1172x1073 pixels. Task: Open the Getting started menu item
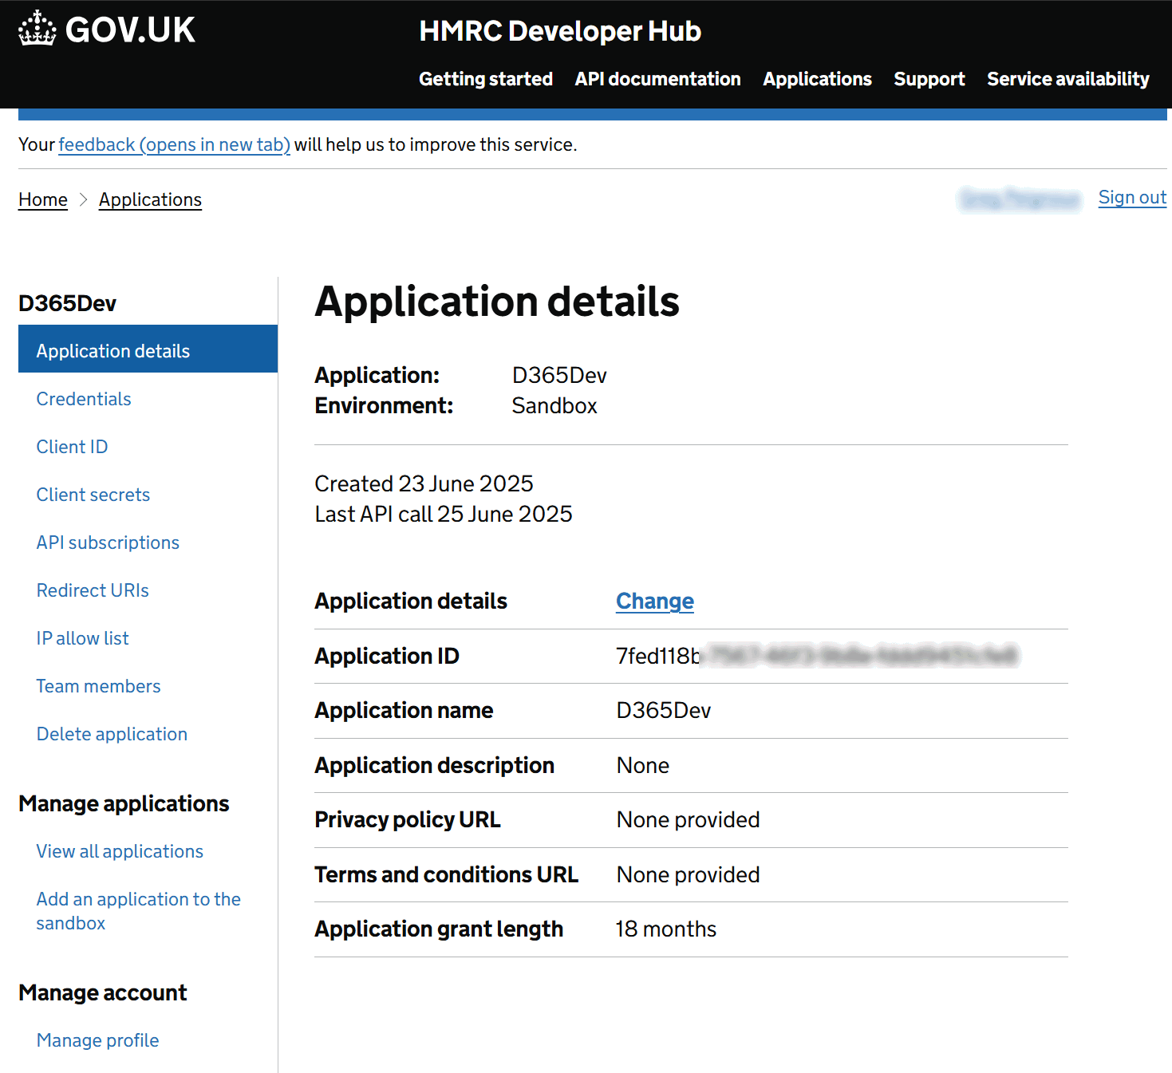click(486, 79)
